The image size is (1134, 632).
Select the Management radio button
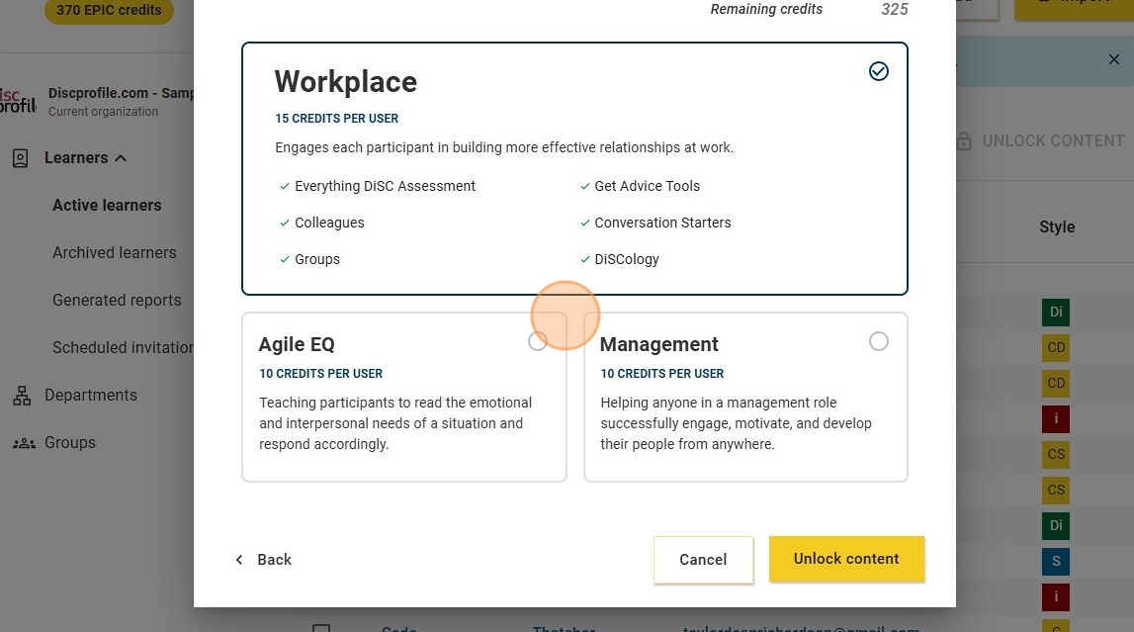point(879,341)
